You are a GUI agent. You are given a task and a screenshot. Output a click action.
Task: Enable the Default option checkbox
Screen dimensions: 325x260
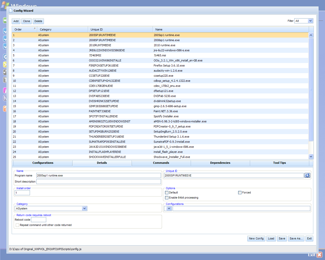click(x=167, y=193)
